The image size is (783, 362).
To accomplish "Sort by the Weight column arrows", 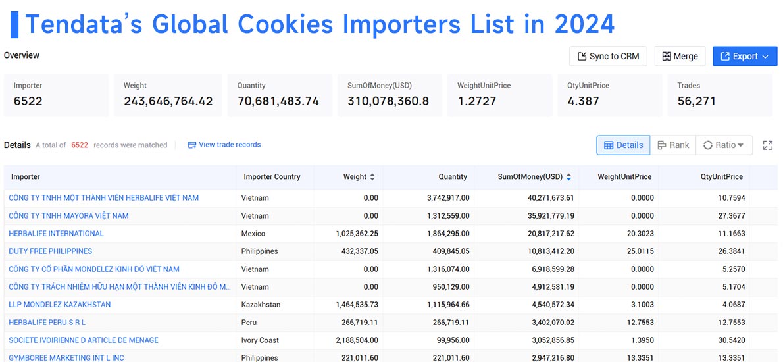I will 372,177.
